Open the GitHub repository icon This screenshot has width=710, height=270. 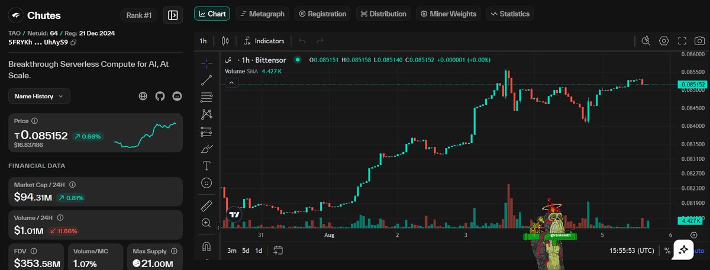[160, 96]
